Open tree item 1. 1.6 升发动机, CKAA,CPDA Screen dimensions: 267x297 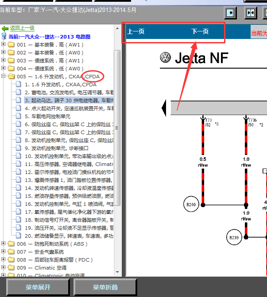pyautogui.click(x=61, y=85)
